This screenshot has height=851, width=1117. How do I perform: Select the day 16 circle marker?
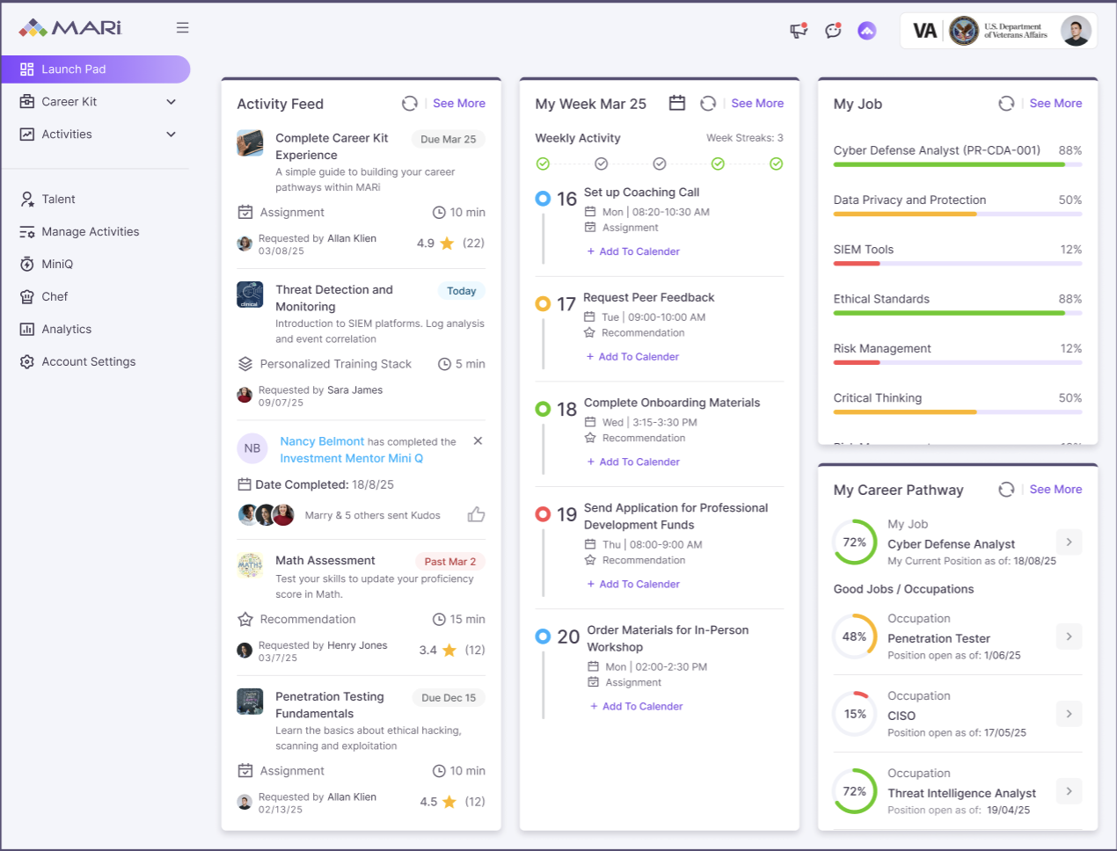click(x=543, y=199)
